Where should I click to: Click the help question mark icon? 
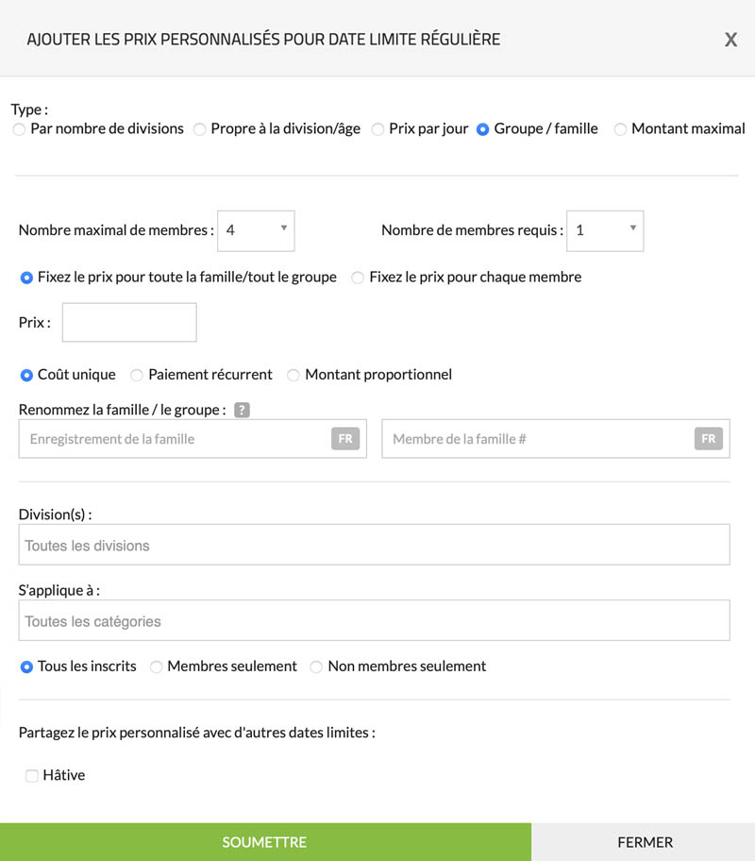242,410
